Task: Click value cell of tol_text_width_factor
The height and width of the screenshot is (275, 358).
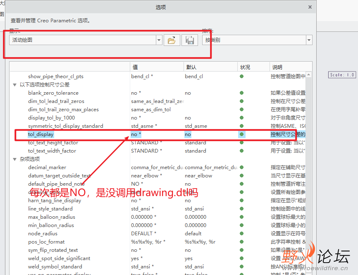Action: pos(146,151)
